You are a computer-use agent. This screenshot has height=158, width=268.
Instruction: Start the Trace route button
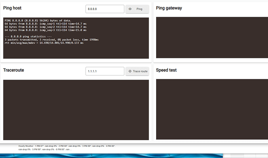[x=137, y=71]
